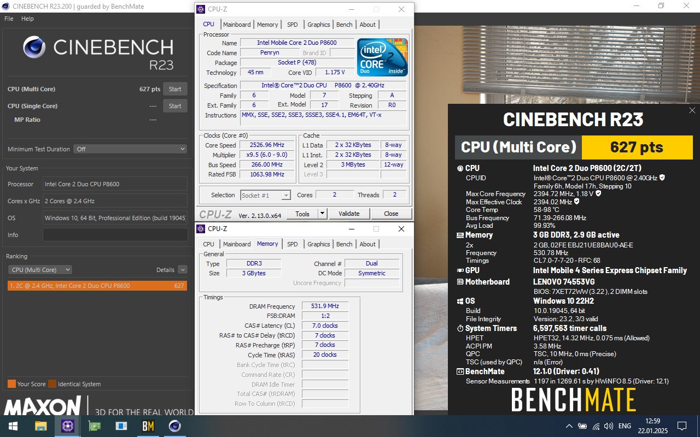Open the notification center icon
The width and height of the screenshot is (700, 437).
[x=682, y=426]
